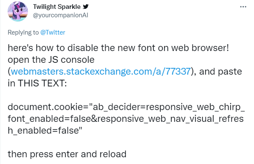
Task: Click 'then press enter and reload' text
Action: pyautogui.click(x=67, y=154)
